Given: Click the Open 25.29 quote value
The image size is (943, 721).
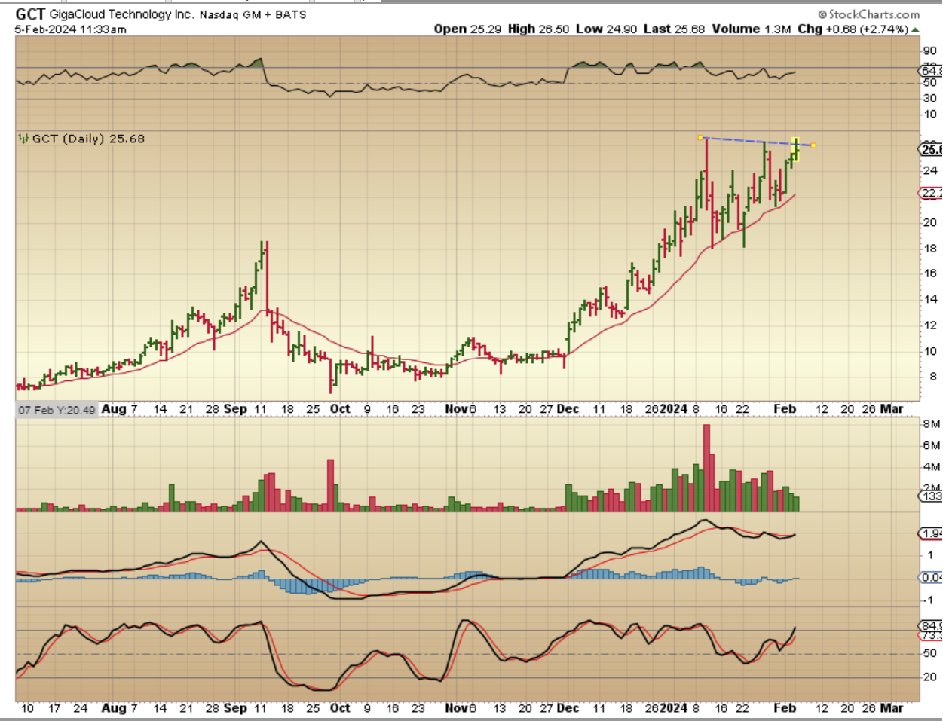Looking at the screenshot, I should pos(469,29).
